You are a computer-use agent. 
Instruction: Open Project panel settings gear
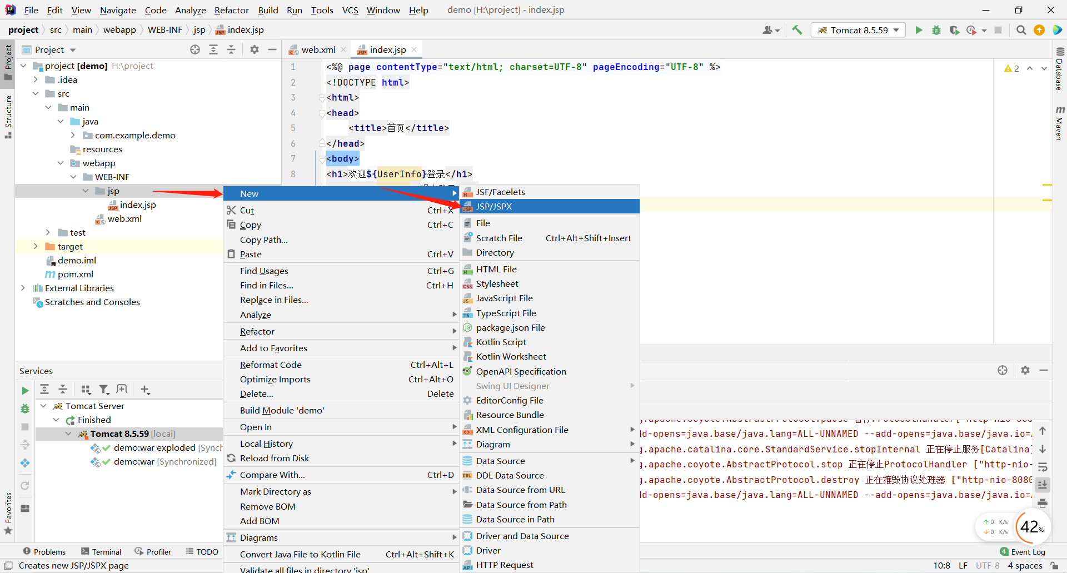coord(255,49)
